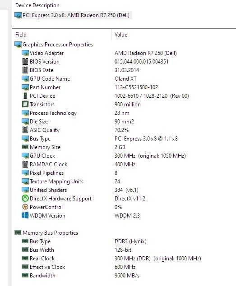The height and width of the screenshot is (286, 236).
Task: Select the BIOS Date value '31.03.2014'
Action: [x=127, y=70]
